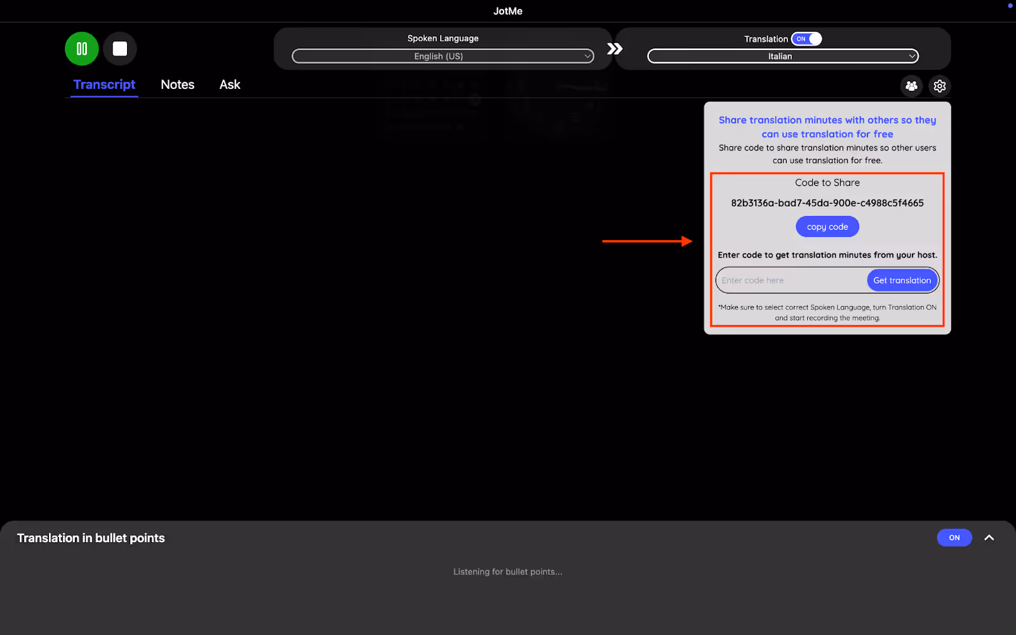This screenshot has width=1016, height=635.
Task: Turn off bullet points translation ON toggle
Action: (954, 538)
